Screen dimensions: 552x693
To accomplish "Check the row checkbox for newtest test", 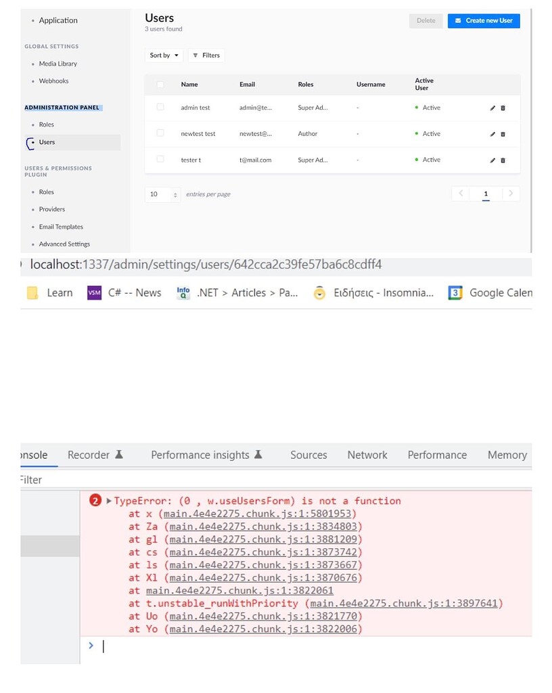I will pos(160,134).
